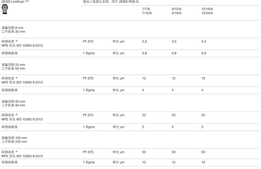This screenshot has width=261, height=169.
Task: Select the "ZEISS LineScan" heading text
Action: tap(13, 2)
